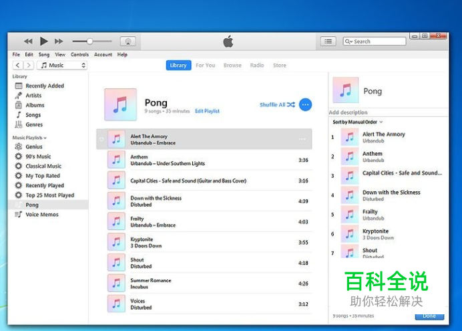This screenshot has height=331, width=462.
Task: Skip ahead with the fast-forward button
Action: (59, 41)
